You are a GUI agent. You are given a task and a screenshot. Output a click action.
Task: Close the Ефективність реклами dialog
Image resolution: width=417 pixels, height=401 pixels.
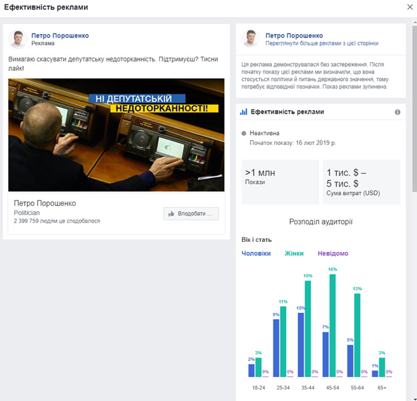[409, 7]
